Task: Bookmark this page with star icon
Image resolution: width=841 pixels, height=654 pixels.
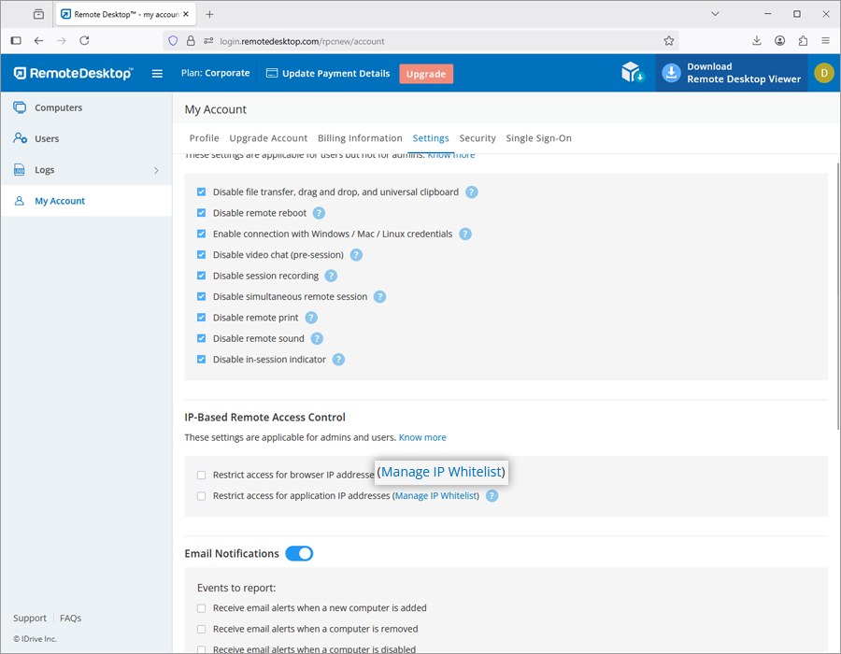Action: [669, 41]
